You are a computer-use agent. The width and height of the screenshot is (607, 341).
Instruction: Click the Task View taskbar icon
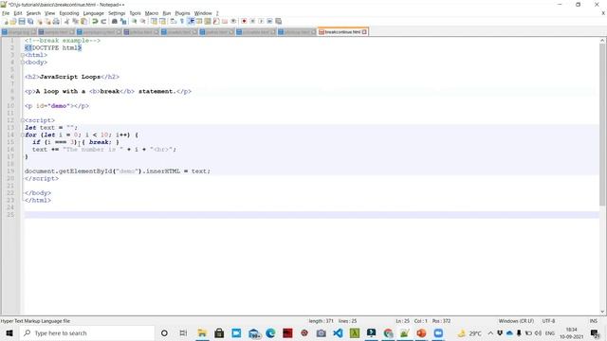[x=183, y=332]
